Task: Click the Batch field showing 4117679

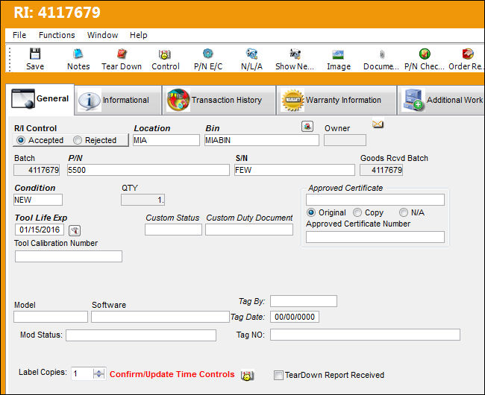Action: [37, 170]
